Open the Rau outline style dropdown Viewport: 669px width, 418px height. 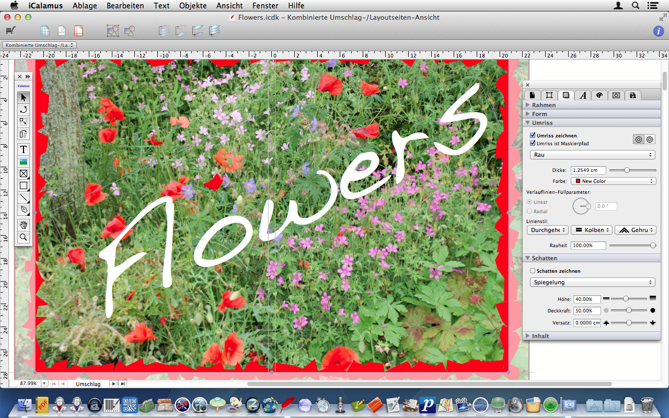[593, 155]
